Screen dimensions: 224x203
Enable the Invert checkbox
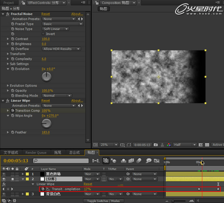[x=43, y=34]
